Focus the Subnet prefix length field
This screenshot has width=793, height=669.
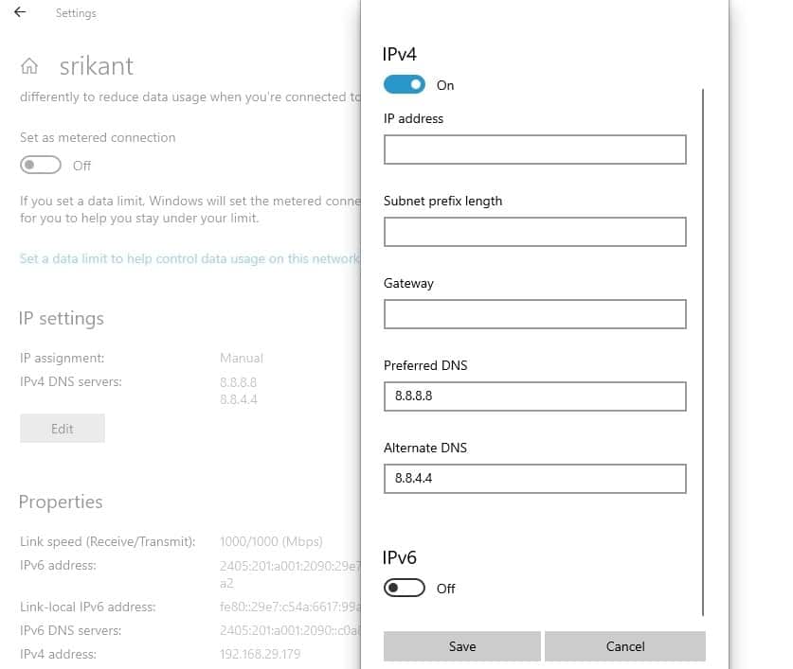534,232
